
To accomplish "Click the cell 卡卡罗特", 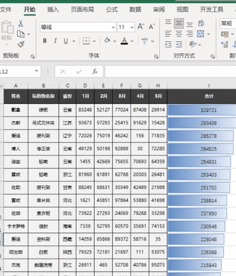I will (x=15, y=226).
